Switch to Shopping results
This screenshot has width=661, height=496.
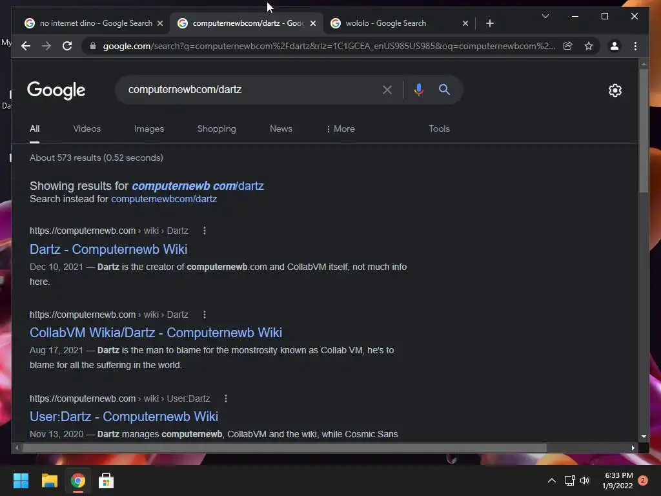tap(217, 129)
